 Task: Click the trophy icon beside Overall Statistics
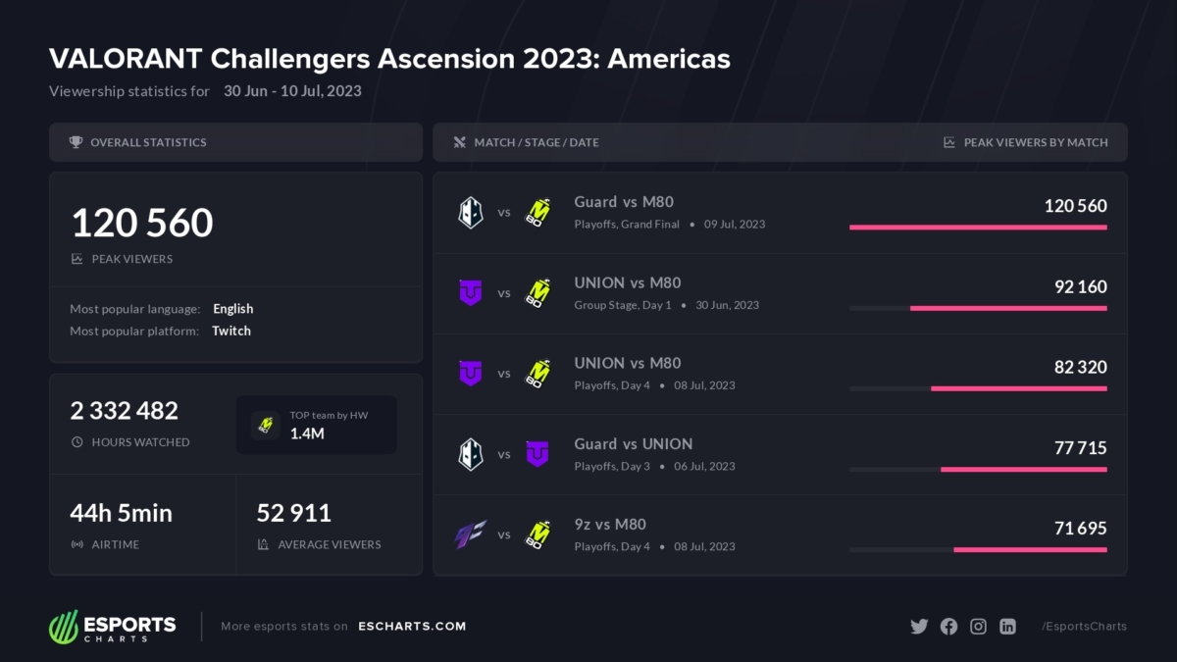click(x=76, y=142)
